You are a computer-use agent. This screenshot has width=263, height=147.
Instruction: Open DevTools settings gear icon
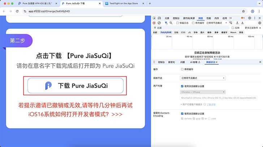pyautogui.click(x=249, y=18)
